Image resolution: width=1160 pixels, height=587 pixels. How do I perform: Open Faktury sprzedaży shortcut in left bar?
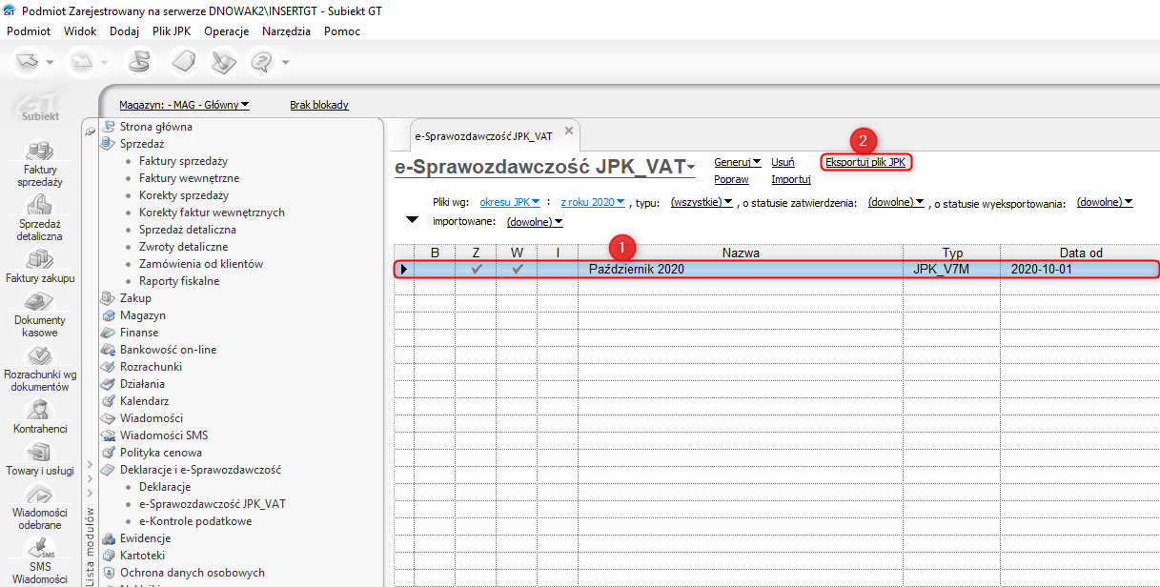pyautogui.click(x=40, y=164)
